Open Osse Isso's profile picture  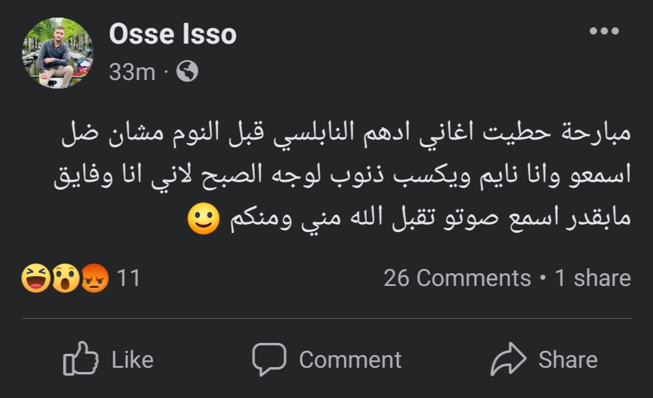57,53
